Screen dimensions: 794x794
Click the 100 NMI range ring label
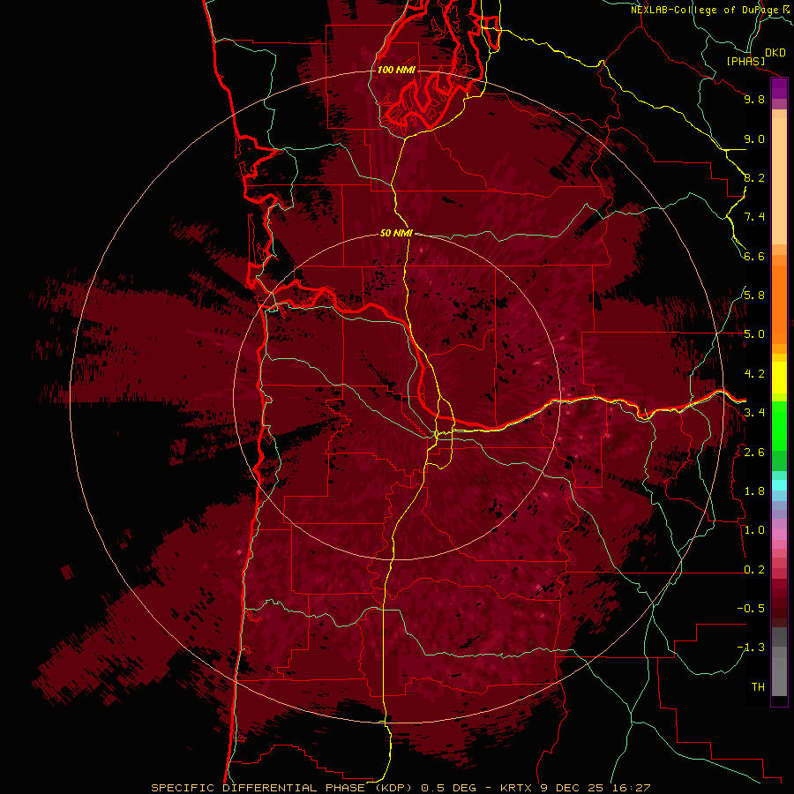(396, 70)
